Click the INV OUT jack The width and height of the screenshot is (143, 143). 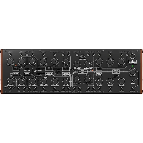coord(30,88)
